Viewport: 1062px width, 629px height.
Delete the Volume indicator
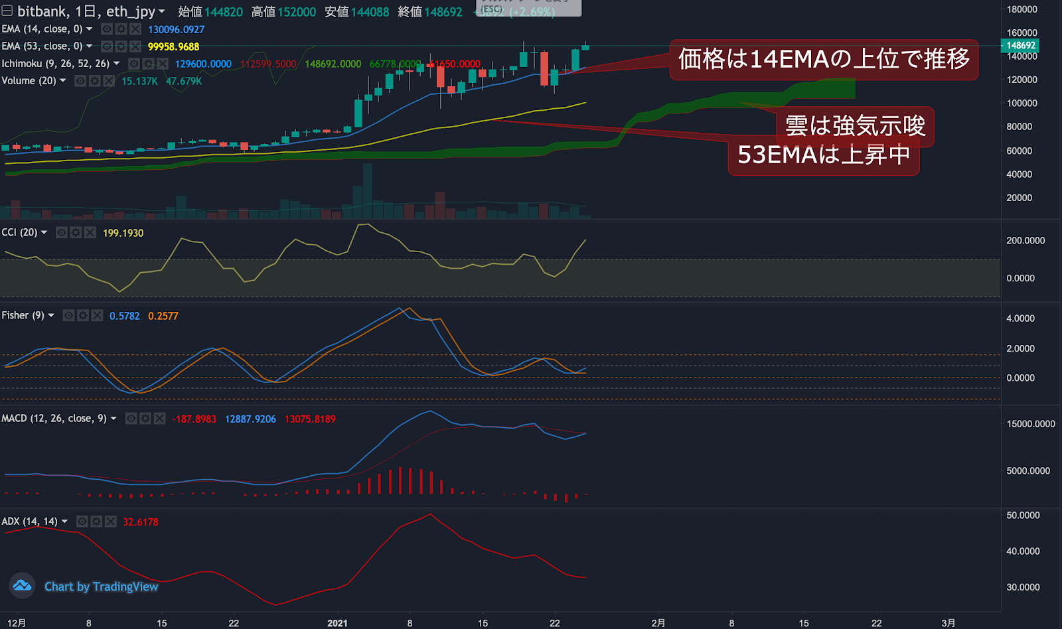click(109, 81)
